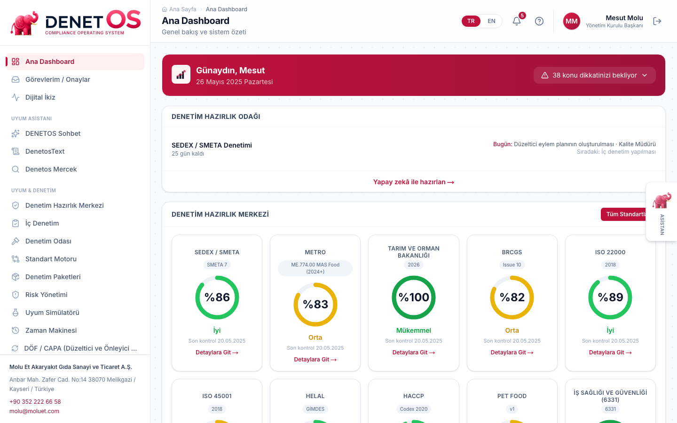Open Detaylara Git for SEDEX / SMETA
This screenshot has width=677, height=423.
217,352
